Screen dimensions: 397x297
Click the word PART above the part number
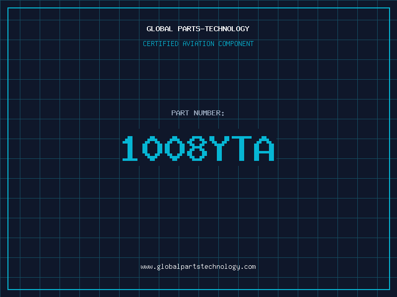tap(180, 113)
